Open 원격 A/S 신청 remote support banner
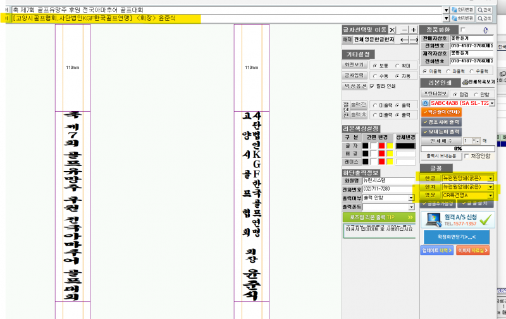The width and height of the screenshot is (506, 319). 456,219
